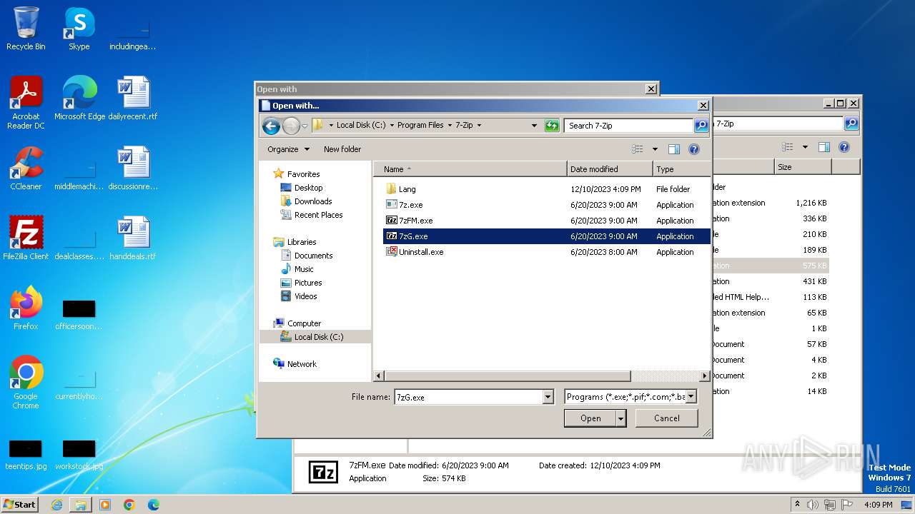Expand the address bar history dropdown
The height and width of the screenshot is (514, 915).
tap(534, 126)
